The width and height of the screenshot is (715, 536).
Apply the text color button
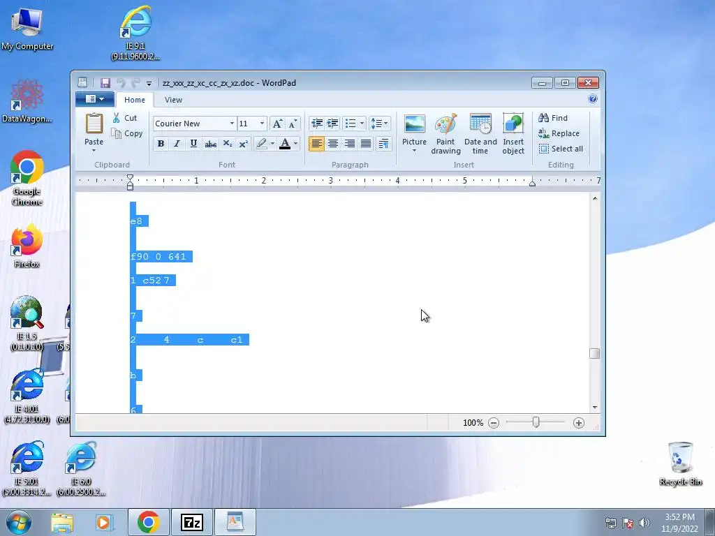coord(285,144)
